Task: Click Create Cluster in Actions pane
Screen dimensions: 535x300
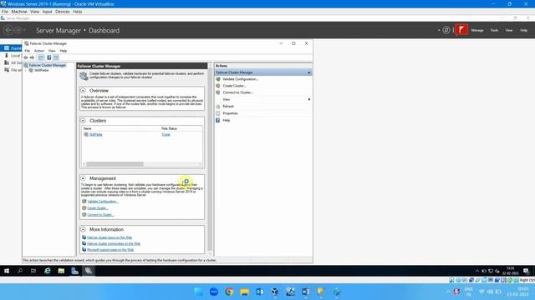Action: [x=234, y=86]
